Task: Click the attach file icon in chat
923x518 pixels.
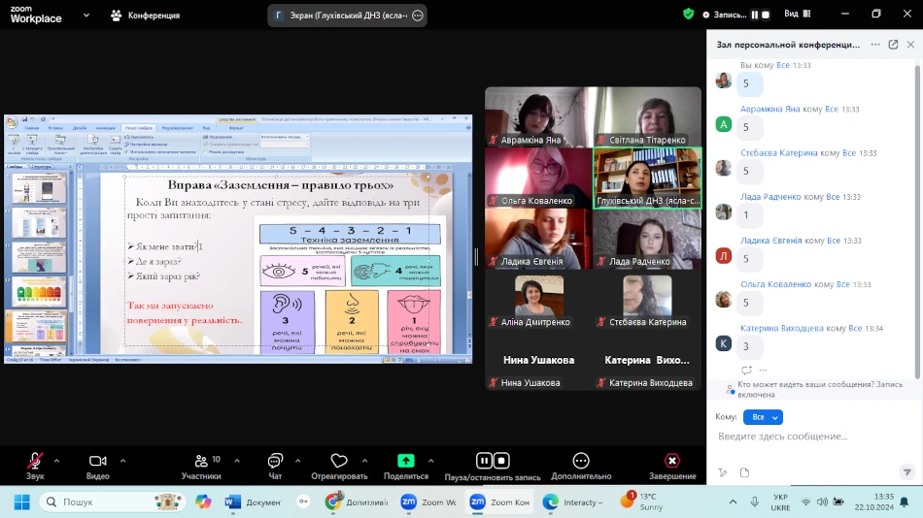Action: click(x=744, y=472)
